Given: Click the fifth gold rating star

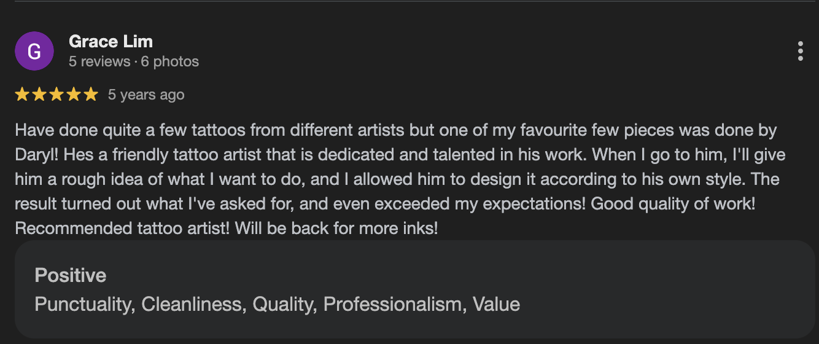Looking at the screenshot, I should pyautogui.click(x=91, y=95).
